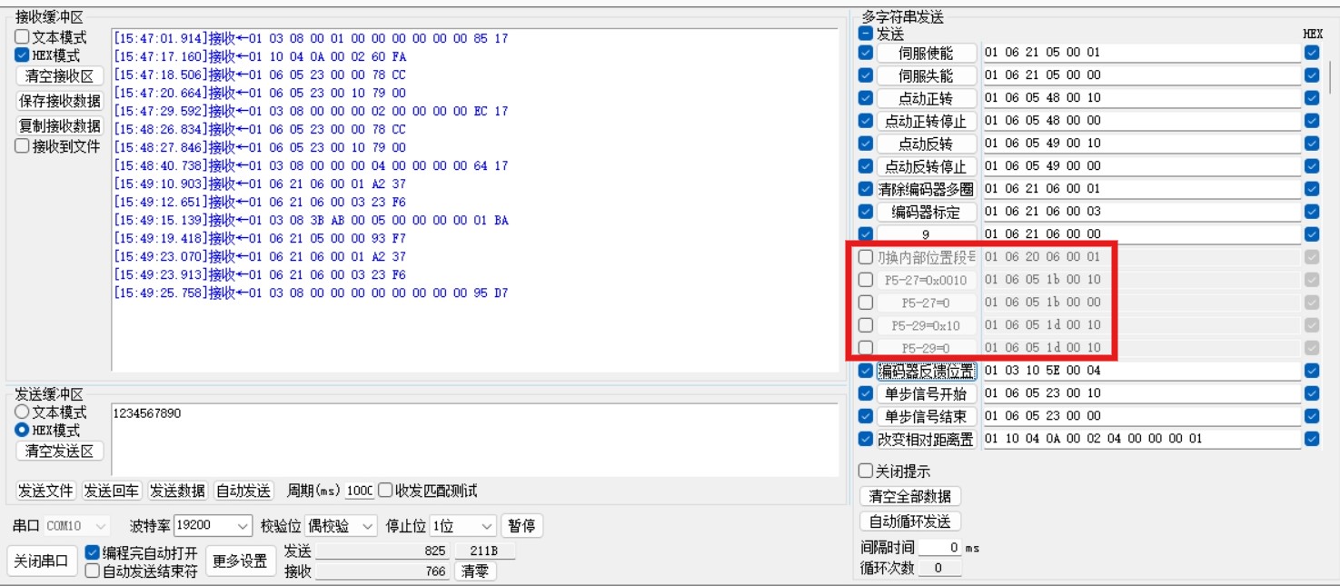Click the button labeled 9
The image size is (1340, 586).
click(926, 233)
